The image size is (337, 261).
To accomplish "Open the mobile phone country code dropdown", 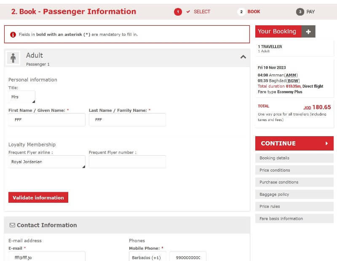I will 147,257.
